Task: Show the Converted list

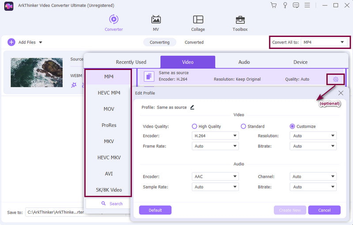Action: coord(194,42)
